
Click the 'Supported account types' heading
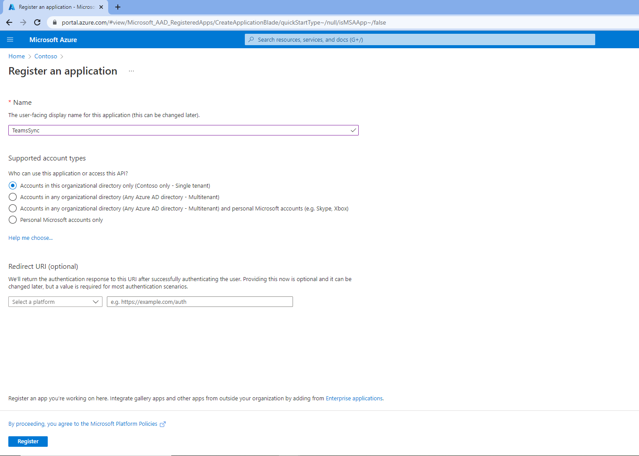point(47,158)
